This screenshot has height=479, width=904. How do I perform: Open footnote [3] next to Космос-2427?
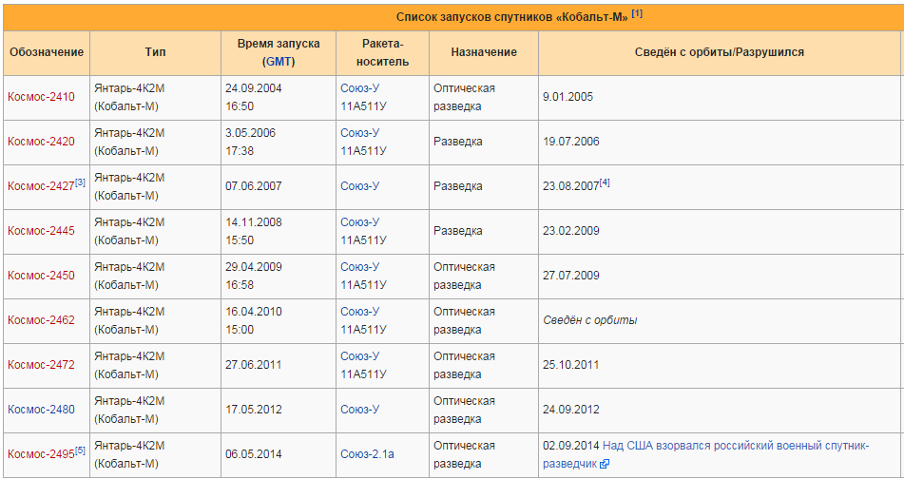point(80,182)
